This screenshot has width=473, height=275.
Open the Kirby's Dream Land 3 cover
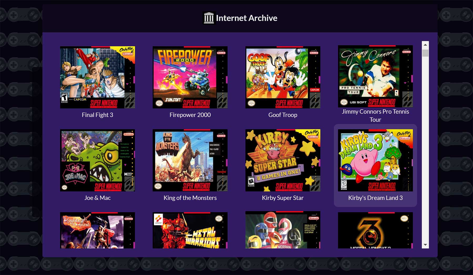375,160
